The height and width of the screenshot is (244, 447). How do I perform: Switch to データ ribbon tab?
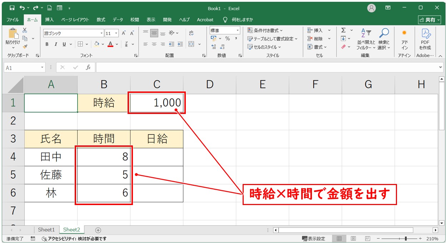click(x=118, y=20)
